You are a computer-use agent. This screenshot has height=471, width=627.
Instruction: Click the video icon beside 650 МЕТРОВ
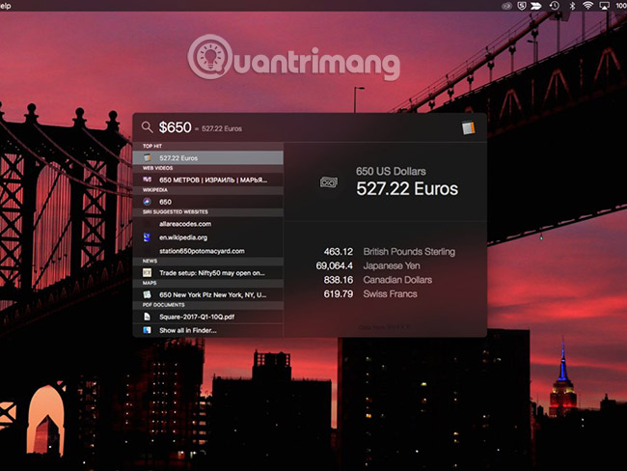tap(148, 180)
